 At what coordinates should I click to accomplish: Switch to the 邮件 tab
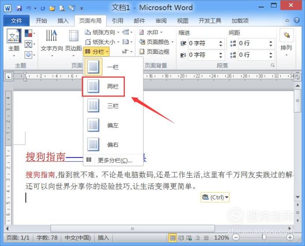(139, 21)
